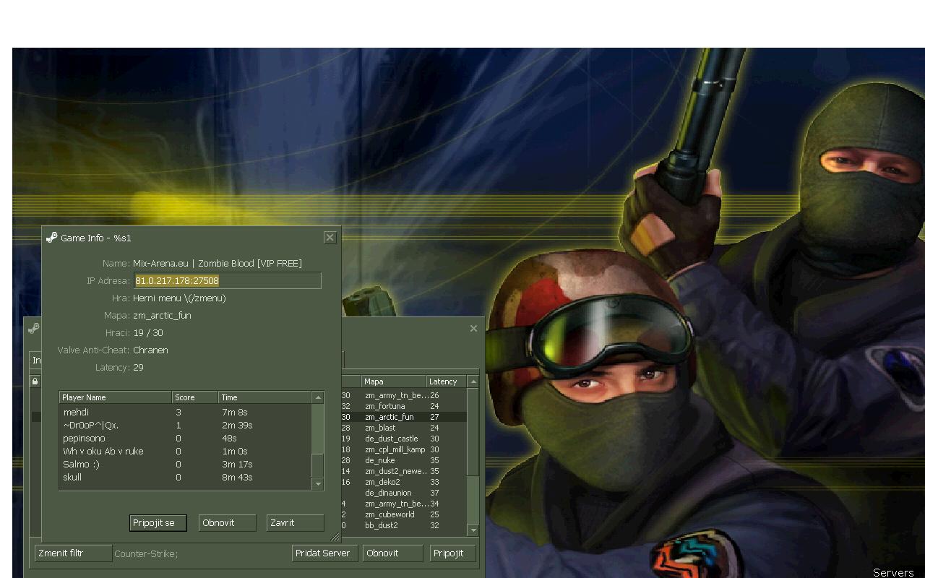Select server row zm_army_tn_be with latency 26
The image size is (925, 578).
[403, 395]
